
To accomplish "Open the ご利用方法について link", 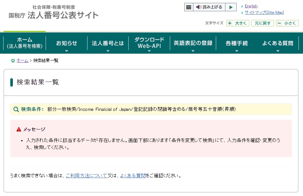I will tap(87, 175).
